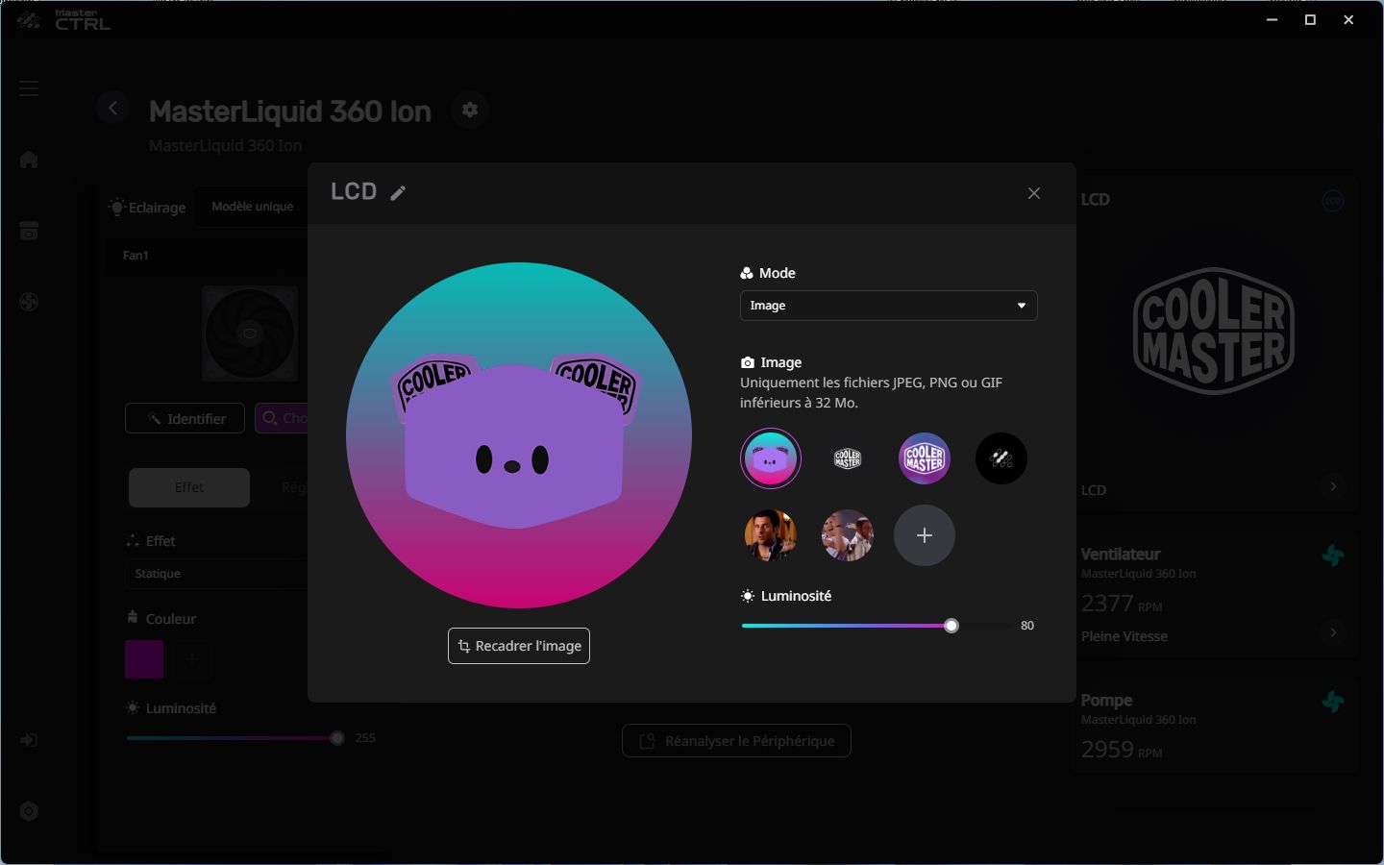Viewport: 1384px width, 865px height.
Task: Pick the black MasterCTRL logo thumbnail
Action: 1001,458
